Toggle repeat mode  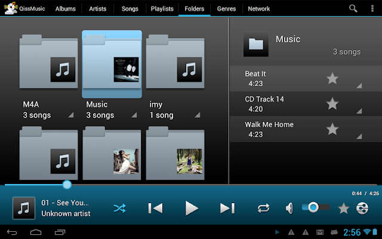[x=263, y=209]
